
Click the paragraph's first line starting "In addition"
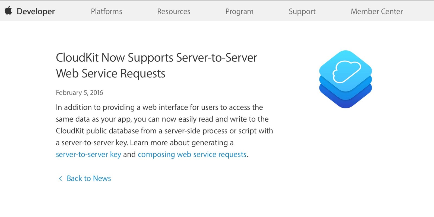pyautogui.click(x=159, y=107)
